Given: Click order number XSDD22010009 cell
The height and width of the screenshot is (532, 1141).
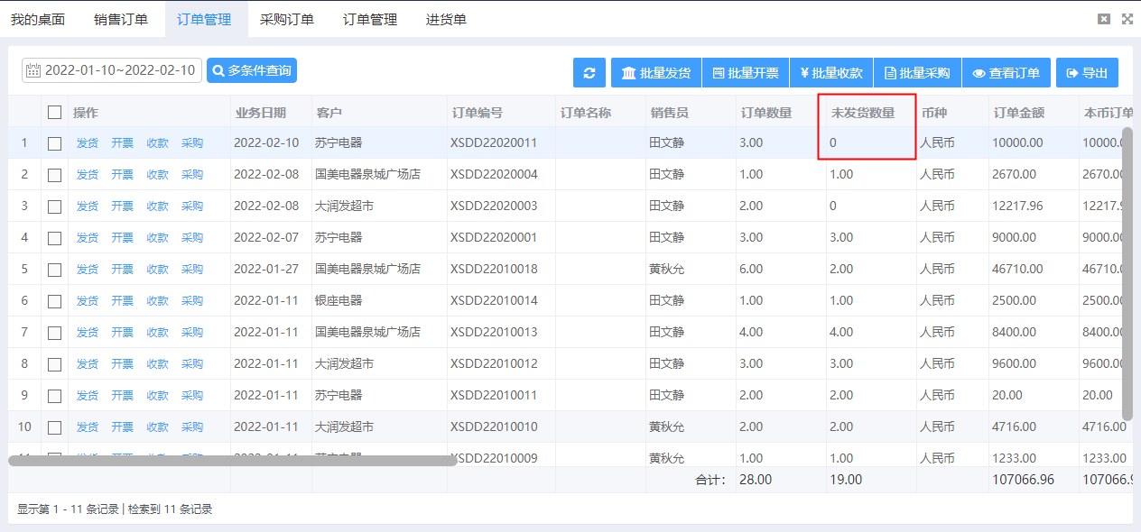Looking at the screenshot, I should (501, 457).
